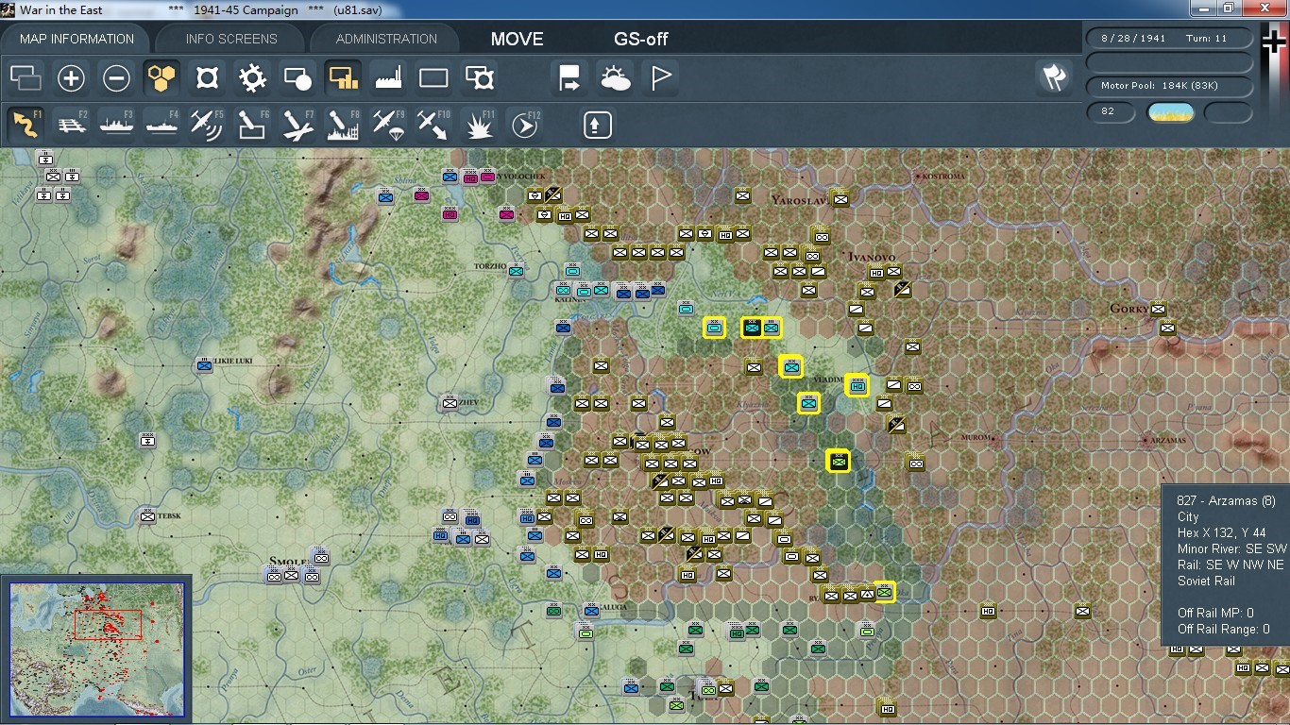
Task: Click the Motor Pool 184K readout
Action: [x=1170, y=86]
